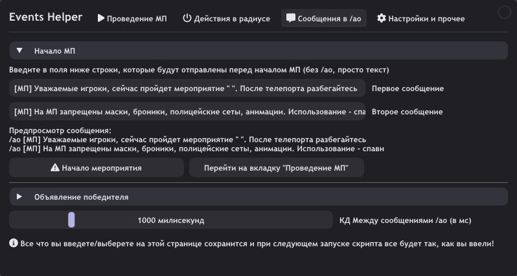Click the gear icon beside Настройки и прочее
517x276 pixels.
pyautogui.click(x=382, y=18)
